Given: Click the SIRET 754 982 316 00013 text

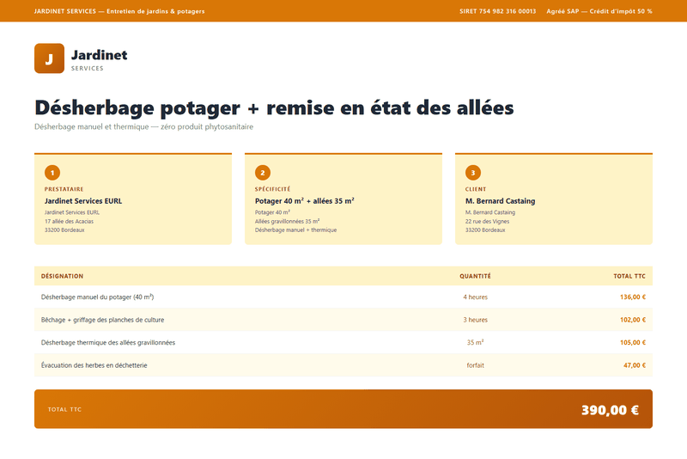Looking at the screenshot, I should pyautogui.click(x=498, y=11).
